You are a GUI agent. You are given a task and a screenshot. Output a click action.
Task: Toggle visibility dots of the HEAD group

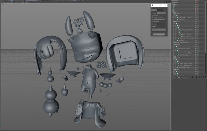(x=197, y=22)
